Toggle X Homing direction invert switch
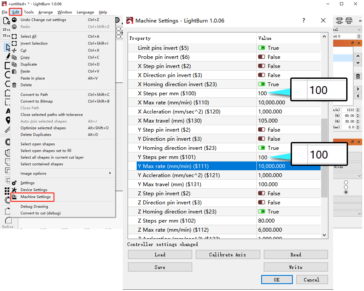This screenshot has height=291, width=364. [x=262, y=84]
